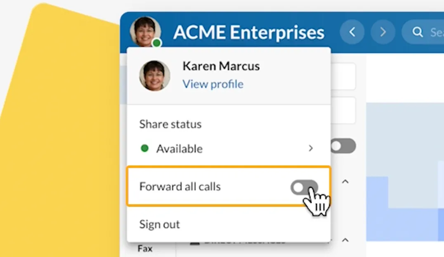Open the Available status submenu chevron
Image resolution: width=444 pixels, height=257 pixels.
pyautogui.click(x=311, y=148)
